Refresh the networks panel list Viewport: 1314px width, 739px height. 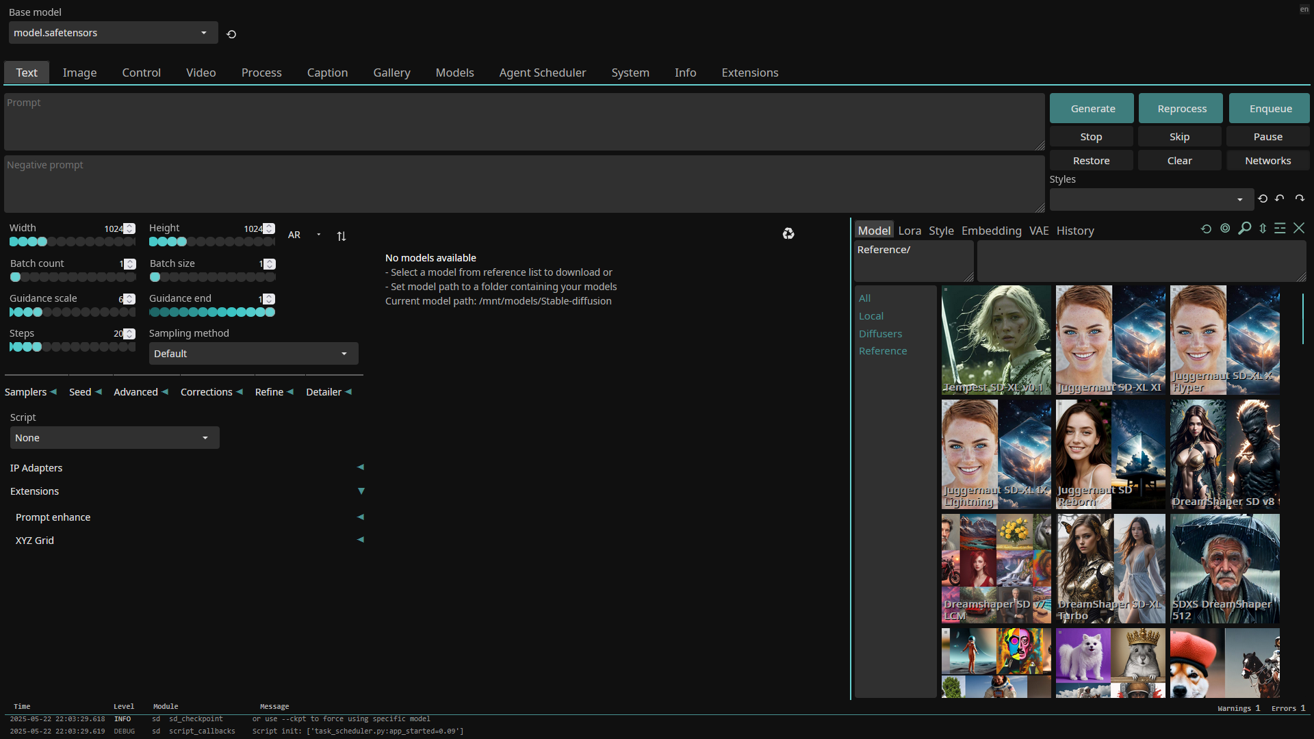1206,229
